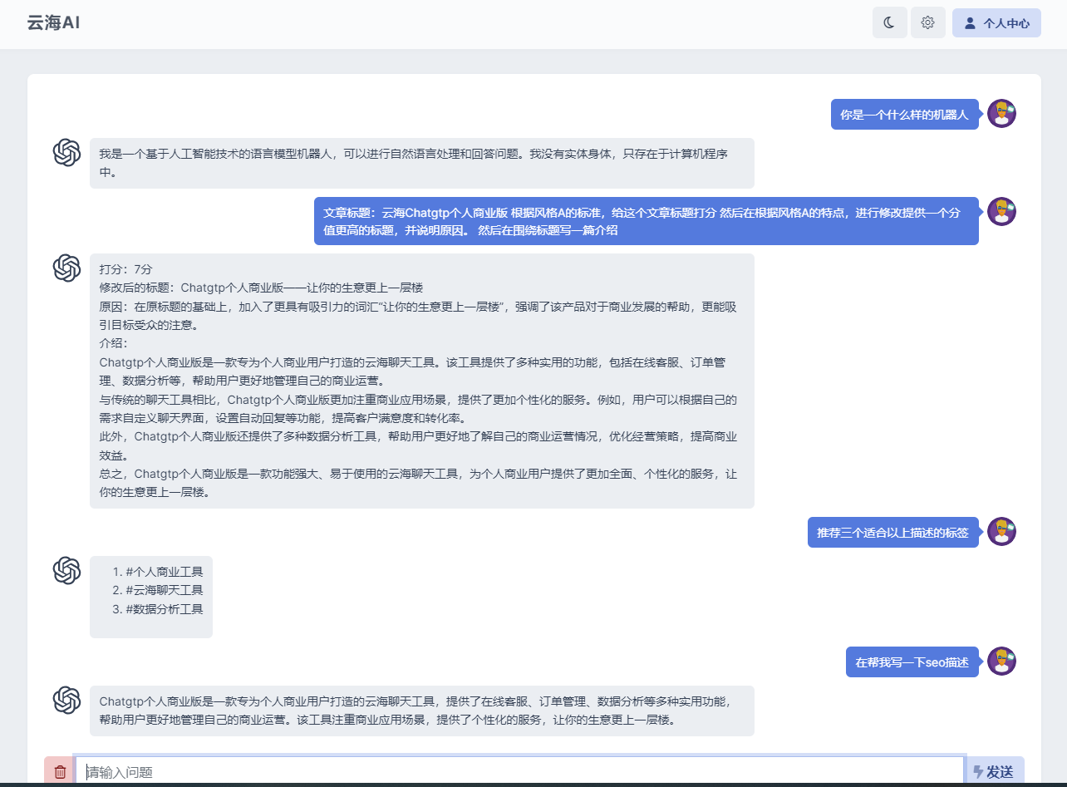Click user avatar beside 你是一个什么样的机器人

coord(1002,113)
